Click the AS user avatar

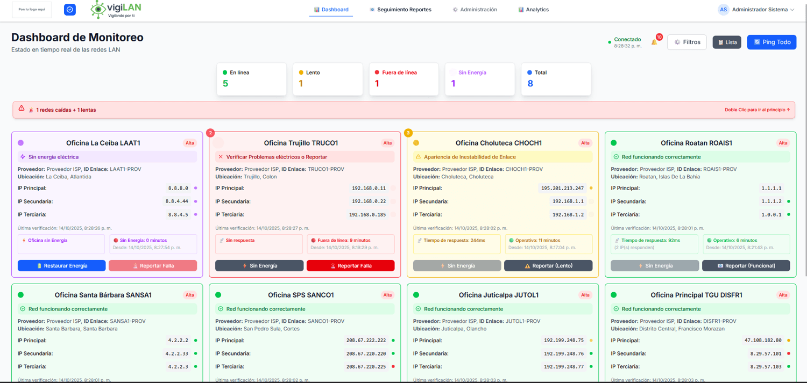pos(723,10)
